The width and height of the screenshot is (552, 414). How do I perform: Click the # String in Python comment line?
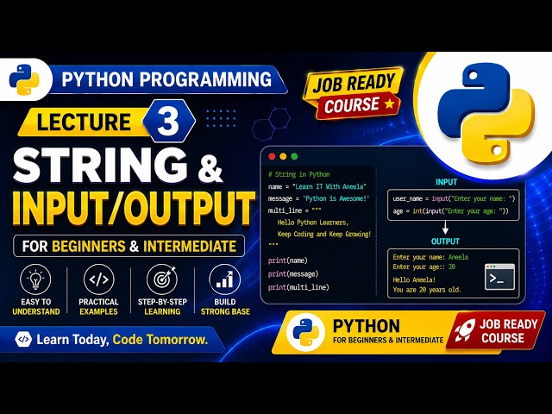[x=299, y=174]
